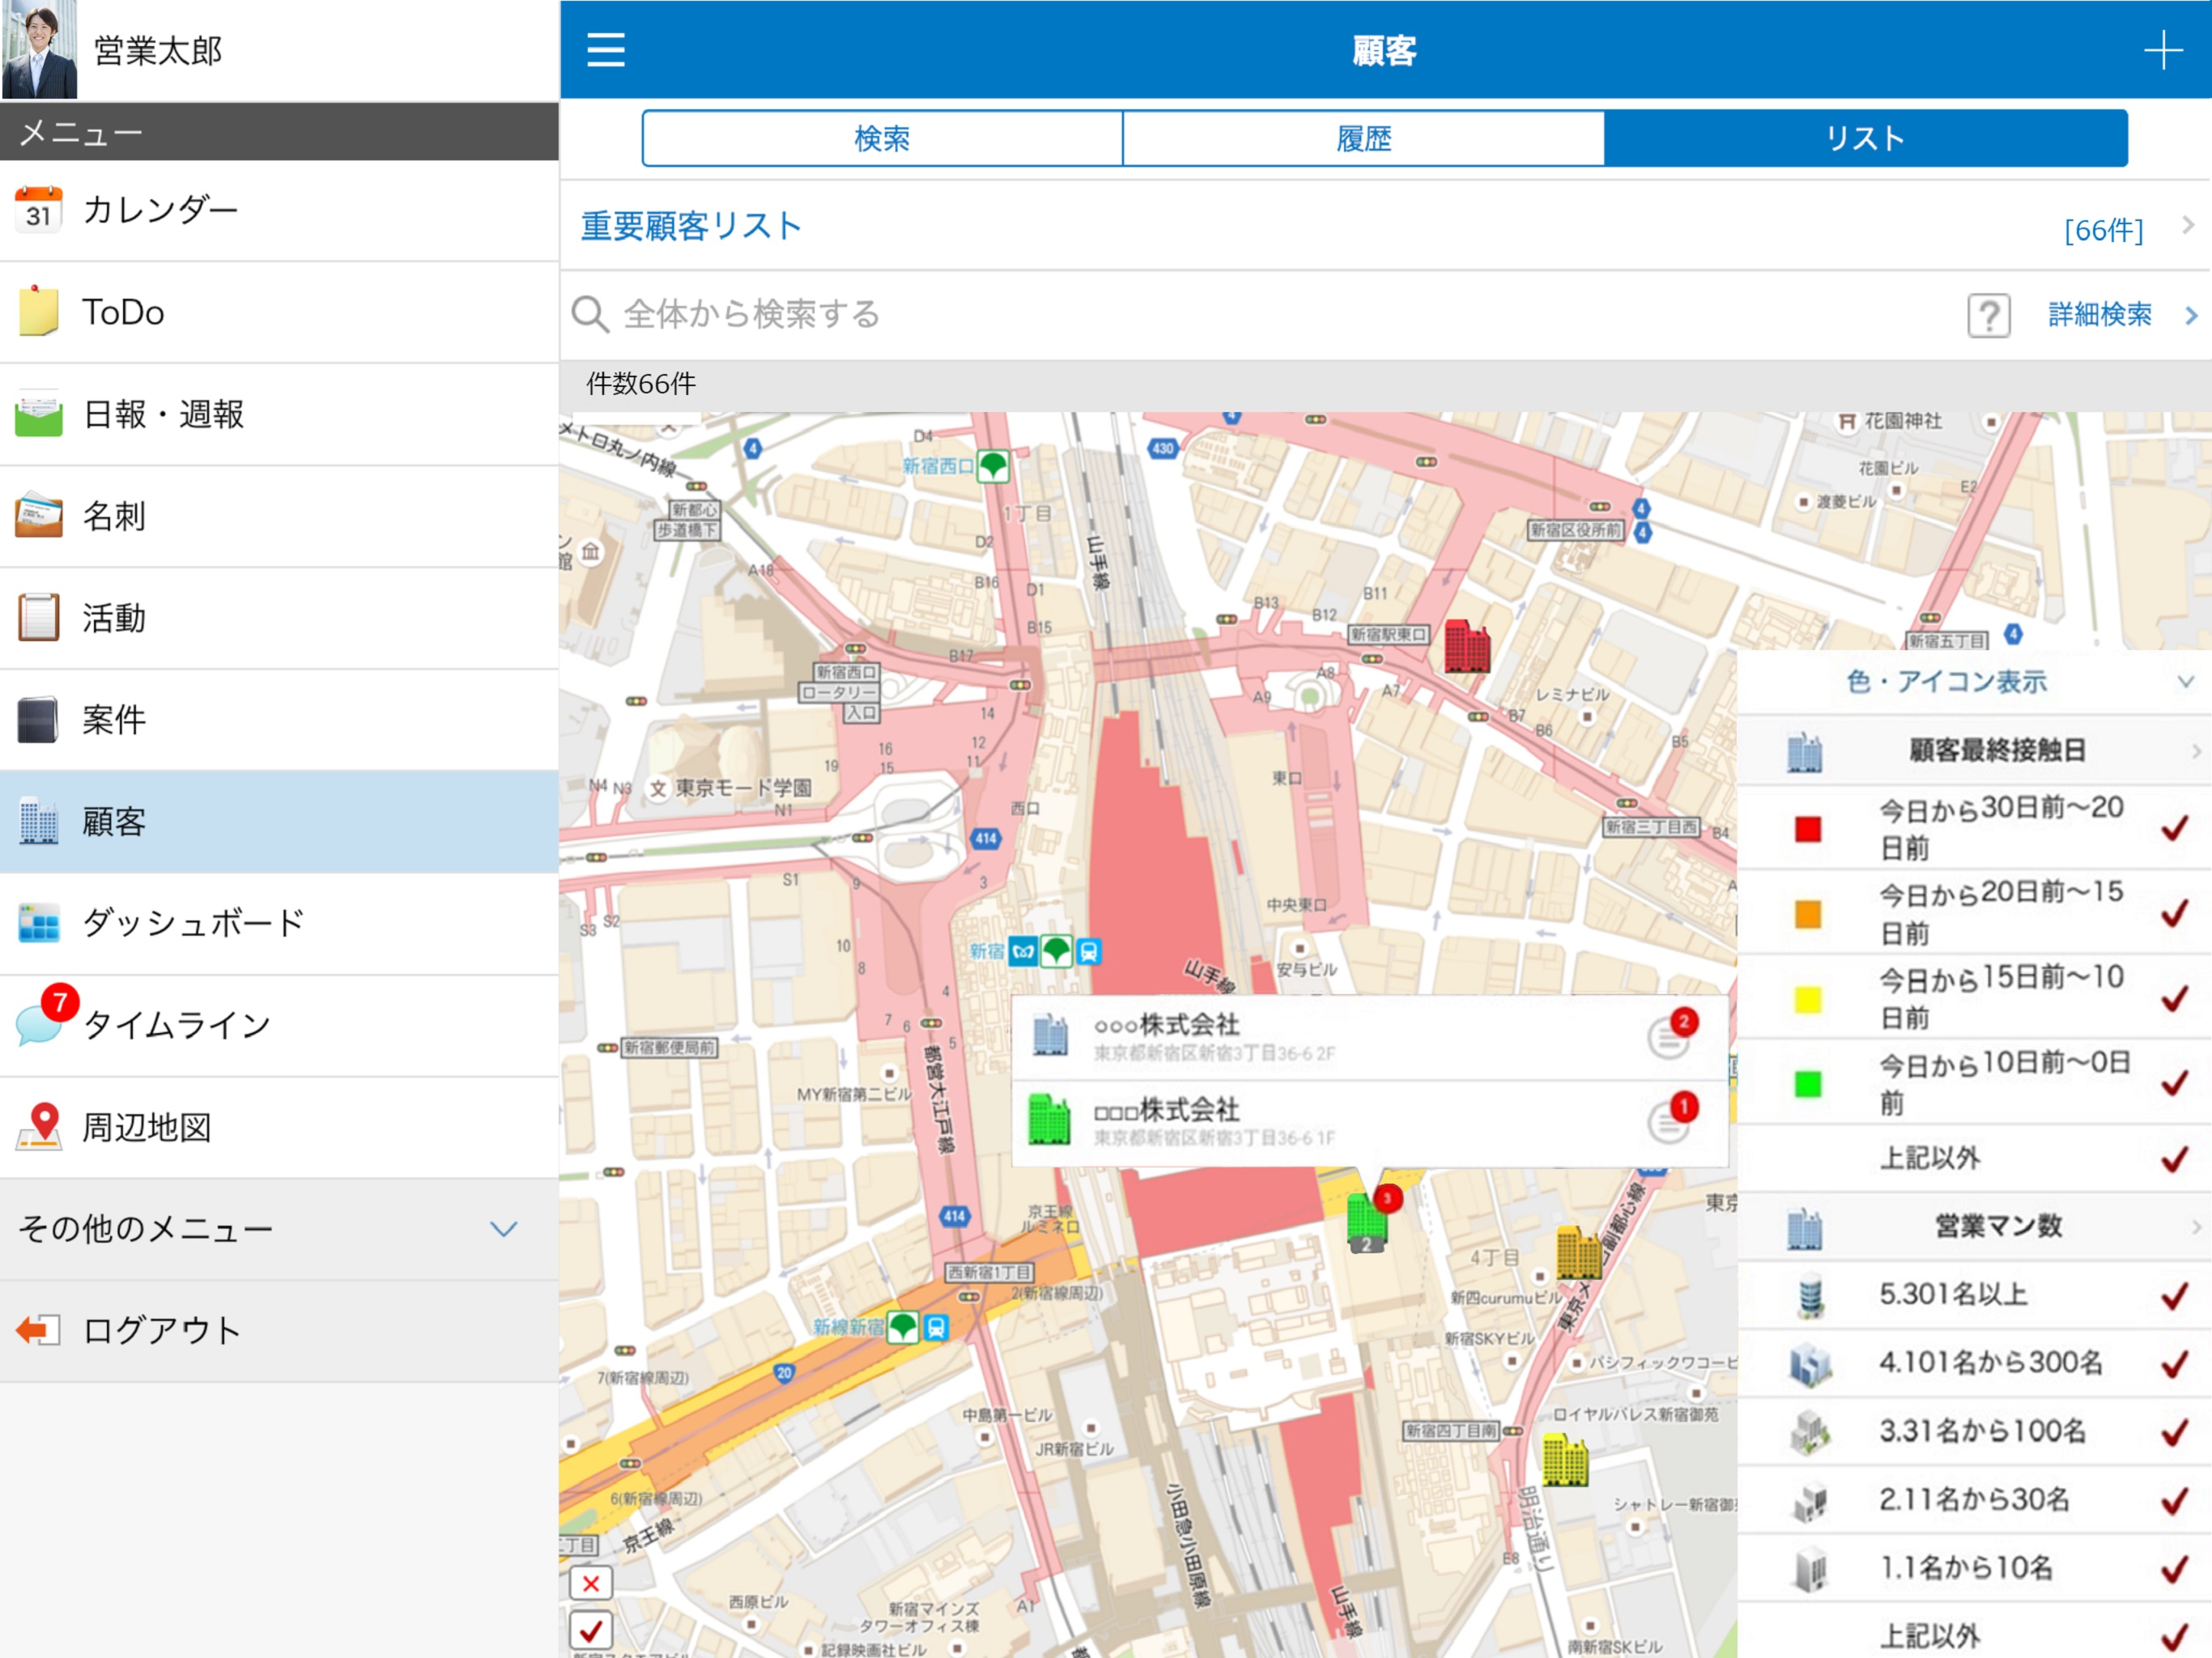This screenshot has height=1658, width=2212.
Task: Click 上記以外 under 顧客最終接触日
Action: point(1929,1158)
